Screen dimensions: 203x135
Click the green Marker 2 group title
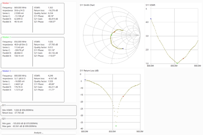pyautogui.click(x=7, y=37)
